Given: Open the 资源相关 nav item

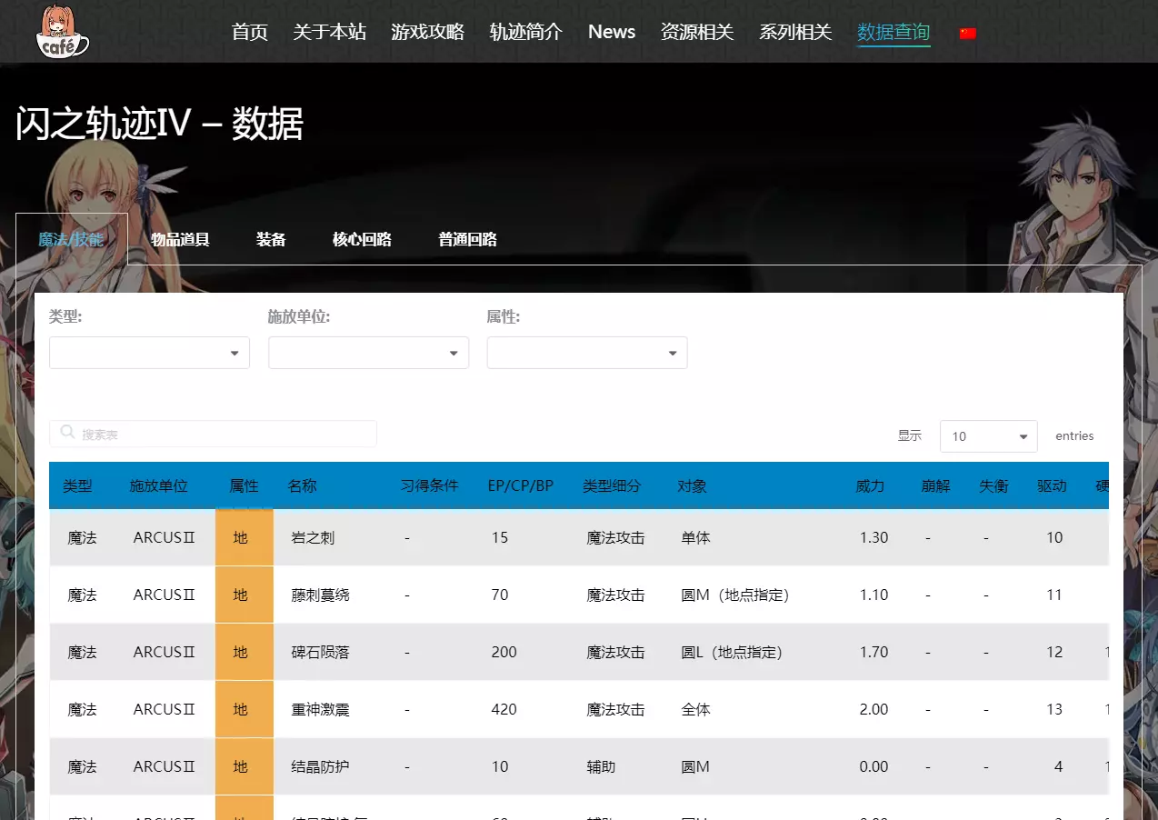Looking at the screenshot, I should 697,32.
